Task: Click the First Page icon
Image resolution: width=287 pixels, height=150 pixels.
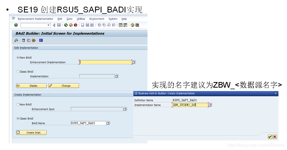Action: (x=99, y=25)
